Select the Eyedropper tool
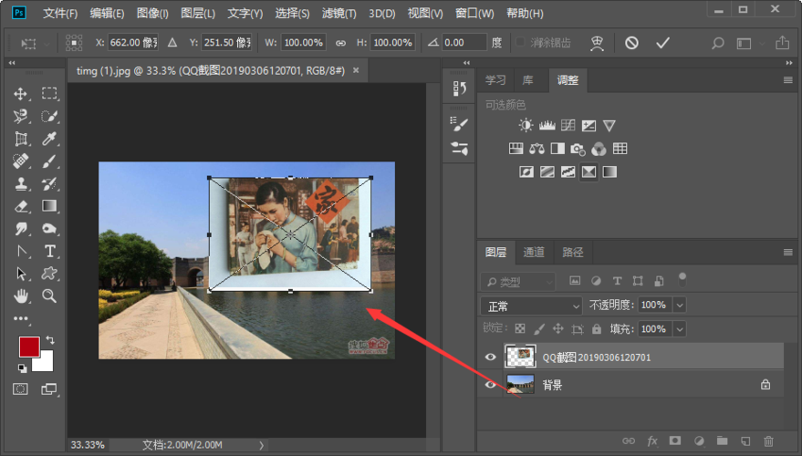802x456 pixels. pyautogui.click(x=49, y=139)
